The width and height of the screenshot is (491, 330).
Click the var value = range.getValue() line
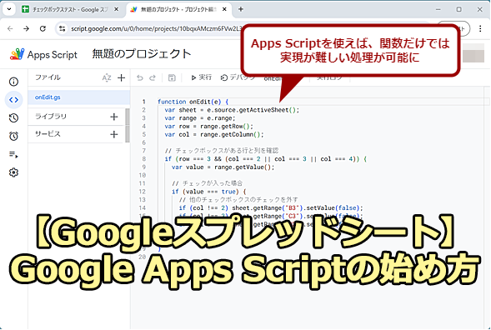click(x=223, y=167)
